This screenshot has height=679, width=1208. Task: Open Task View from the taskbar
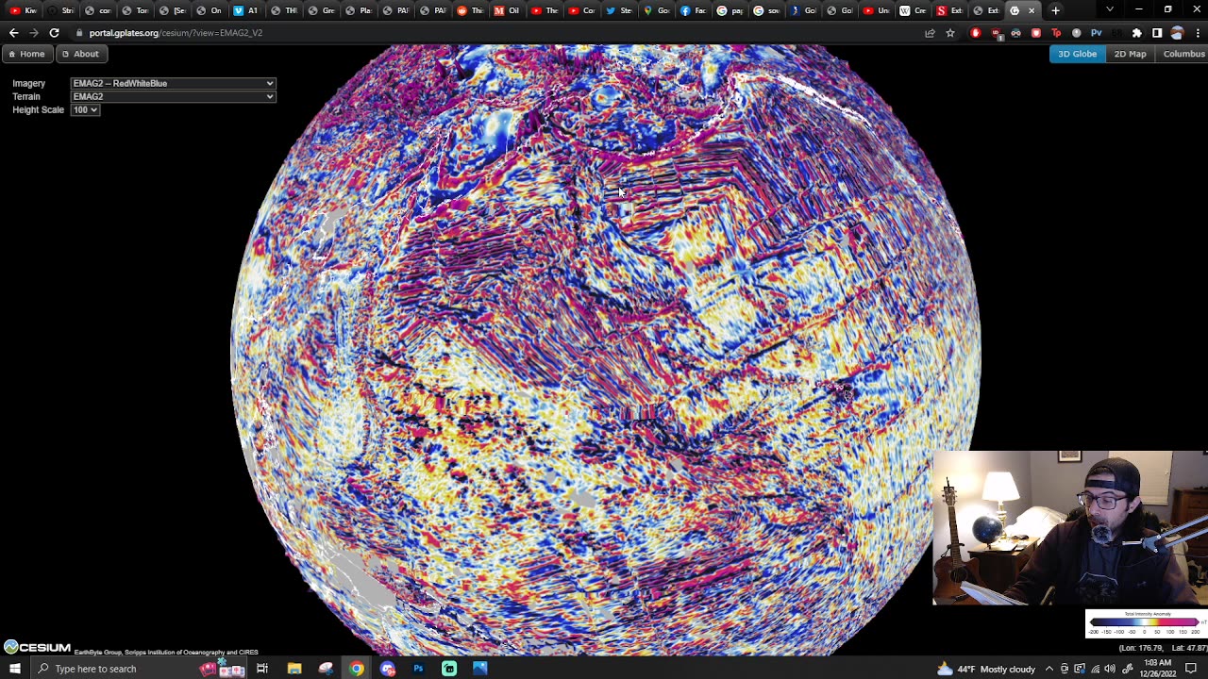[x=262, y=669]
